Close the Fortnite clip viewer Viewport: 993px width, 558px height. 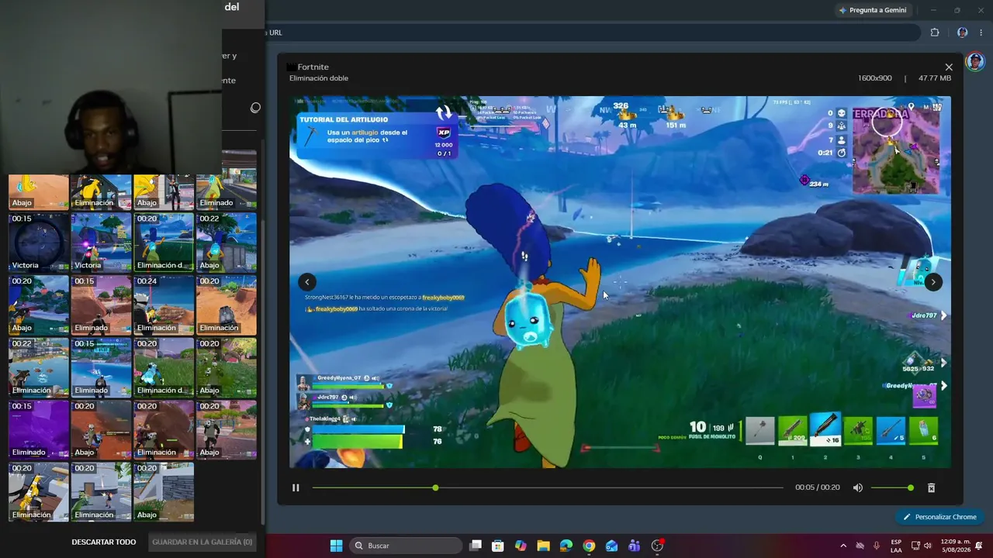(x=949, y=67)
